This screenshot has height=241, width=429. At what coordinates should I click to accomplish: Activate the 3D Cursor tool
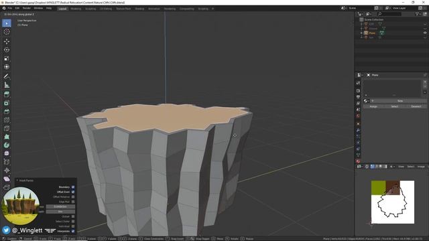pyautogui.click(x=7, y=31)
